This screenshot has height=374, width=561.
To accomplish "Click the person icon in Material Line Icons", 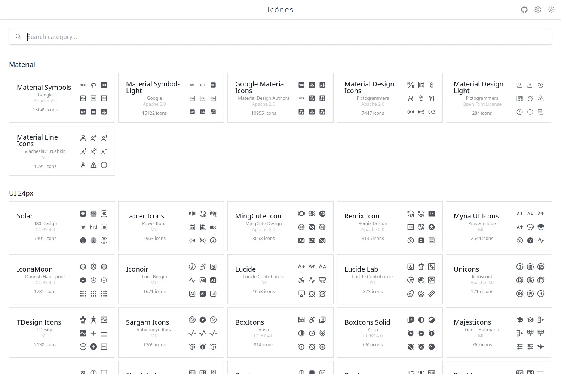I will pyautogui.click(x=83, y=138).
